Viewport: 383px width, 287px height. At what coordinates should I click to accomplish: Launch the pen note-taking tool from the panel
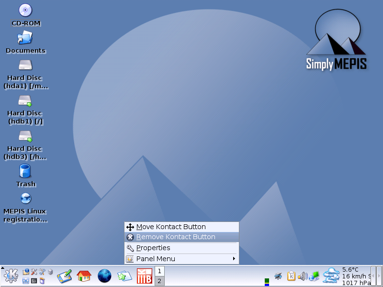[x=65, y=276]
